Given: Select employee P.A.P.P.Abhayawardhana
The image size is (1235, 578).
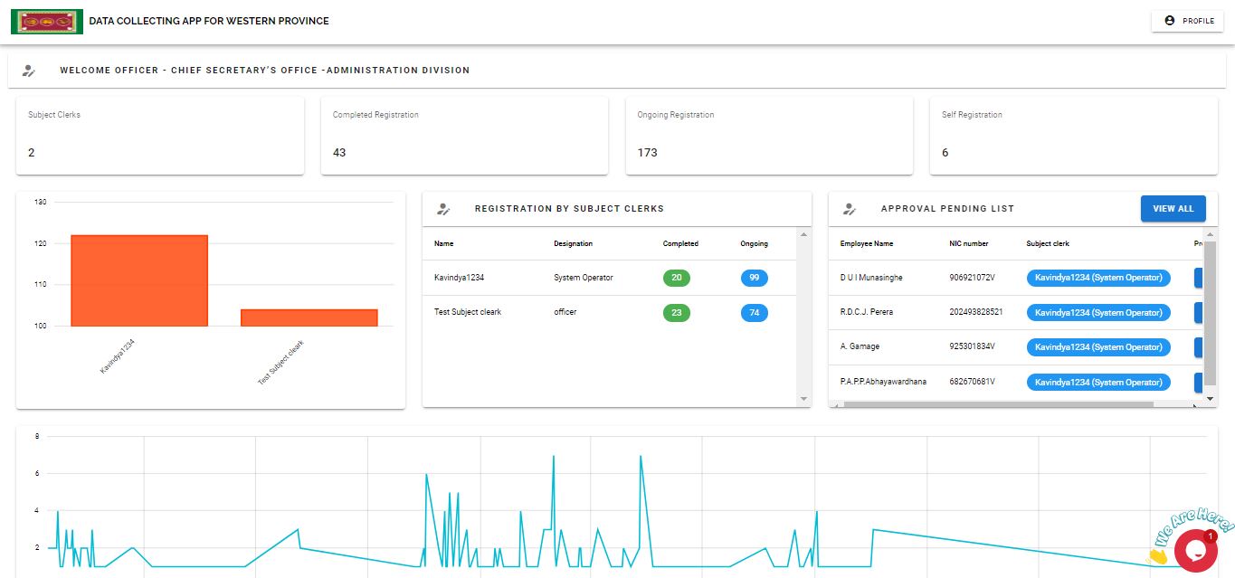Looking at the screenshot, I should coord(883,382).
